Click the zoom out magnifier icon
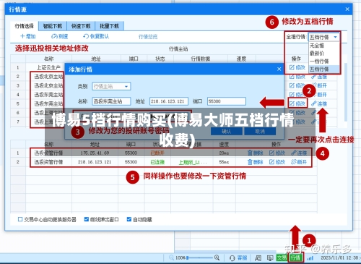 pyautogui.click(x=171, y=257)
